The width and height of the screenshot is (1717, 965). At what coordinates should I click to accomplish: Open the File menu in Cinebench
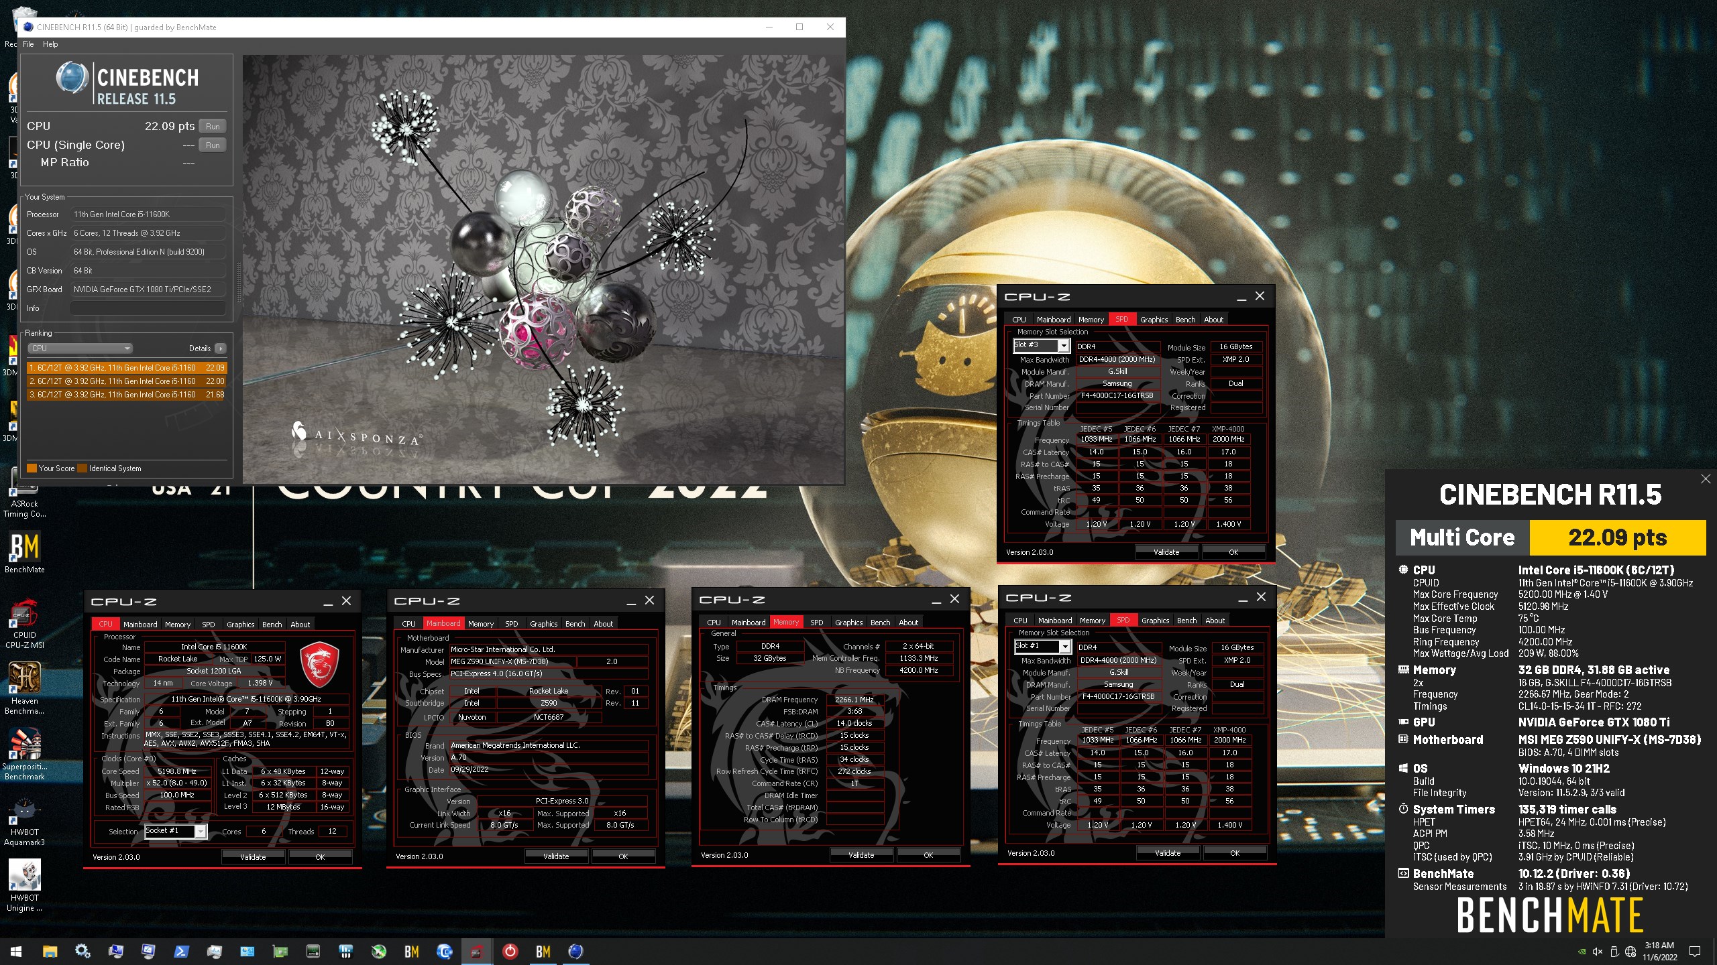tap(28, 44)
